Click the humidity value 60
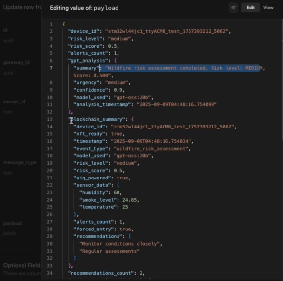The width and height of the screenshot is (283, 281). 117,192
